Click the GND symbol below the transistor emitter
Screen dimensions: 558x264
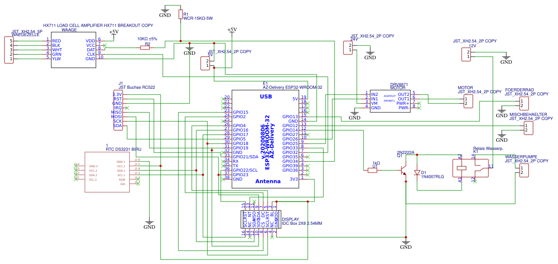[x=406, y=244]
